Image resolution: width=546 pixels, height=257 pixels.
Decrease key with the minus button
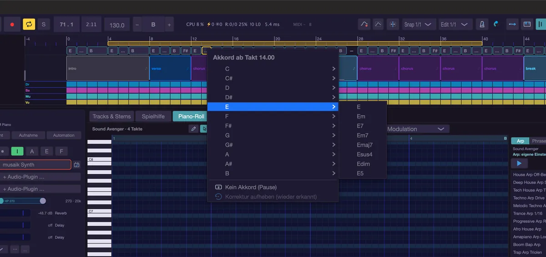tap(137, 25)
